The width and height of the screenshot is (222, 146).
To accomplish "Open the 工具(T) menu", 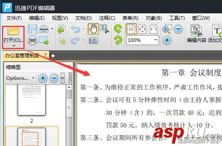I will point(177,18).
